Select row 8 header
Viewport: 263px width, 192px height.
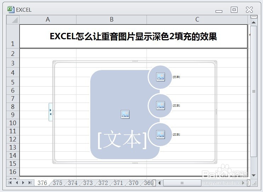tap(13, 107)
